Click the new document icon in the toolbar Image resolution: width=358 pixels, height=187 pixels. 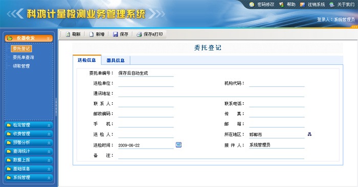click(92, 34)
